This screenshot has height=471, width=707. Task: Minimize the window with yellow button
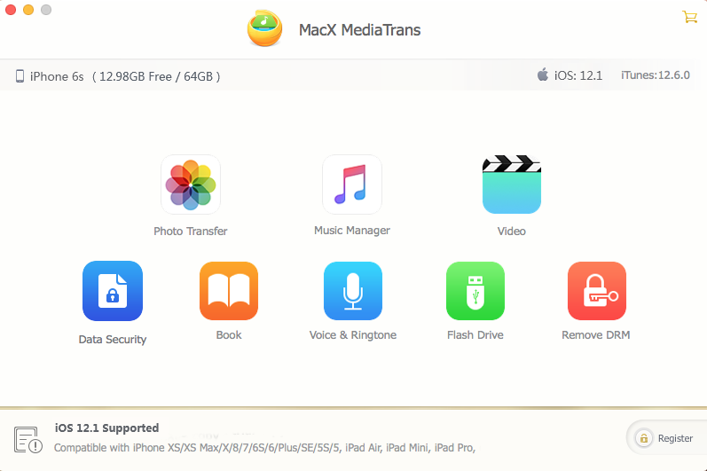28,10
